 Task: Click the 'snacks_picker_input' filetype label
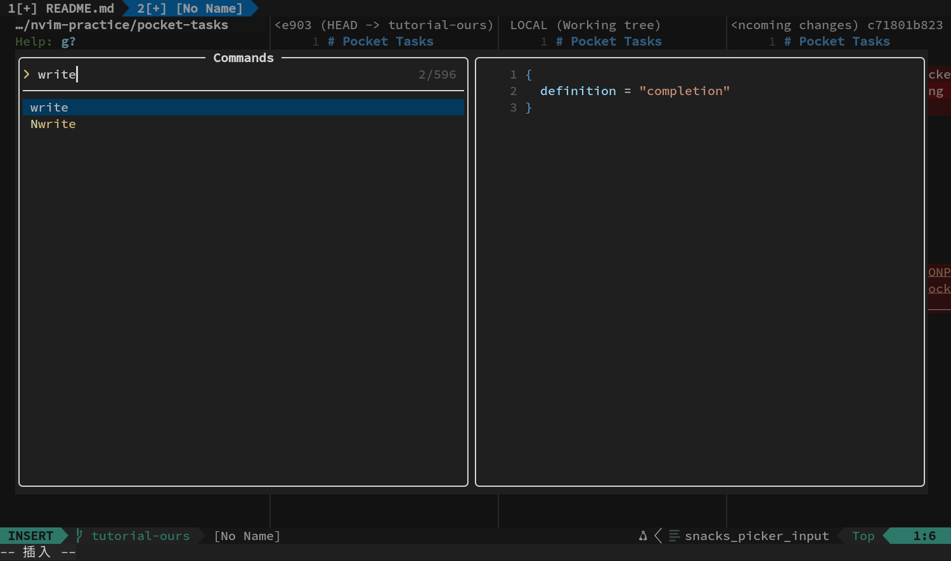[x=757, y=536]
